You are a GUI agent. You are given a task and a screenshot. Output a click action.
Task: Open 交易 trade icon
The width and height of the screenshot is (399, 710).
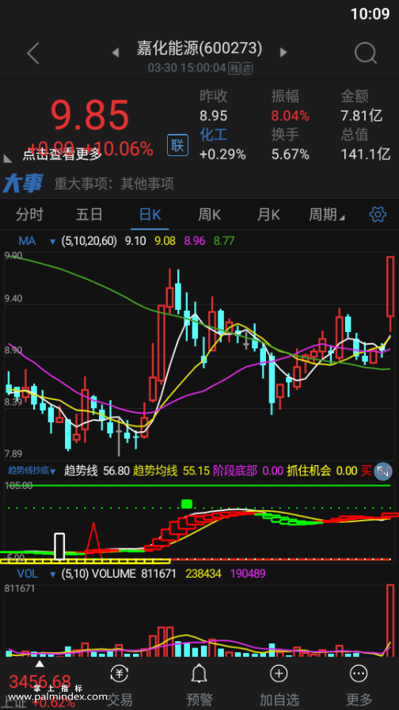pos(120,674)
